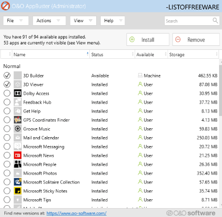
Task: Click the "GPS Coordinates Finder" name text
Action: coord(46,120)
